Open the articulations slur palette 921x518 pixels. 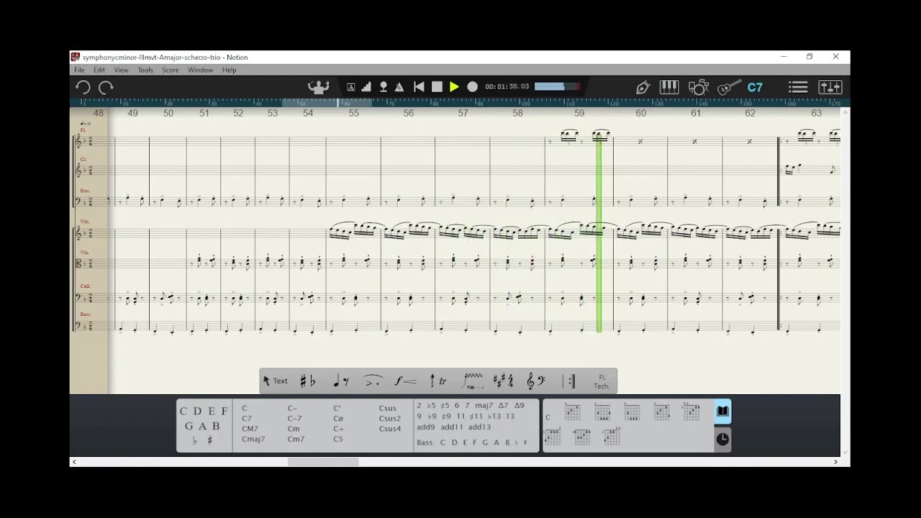pyautogui.click(x=373, y=381)
